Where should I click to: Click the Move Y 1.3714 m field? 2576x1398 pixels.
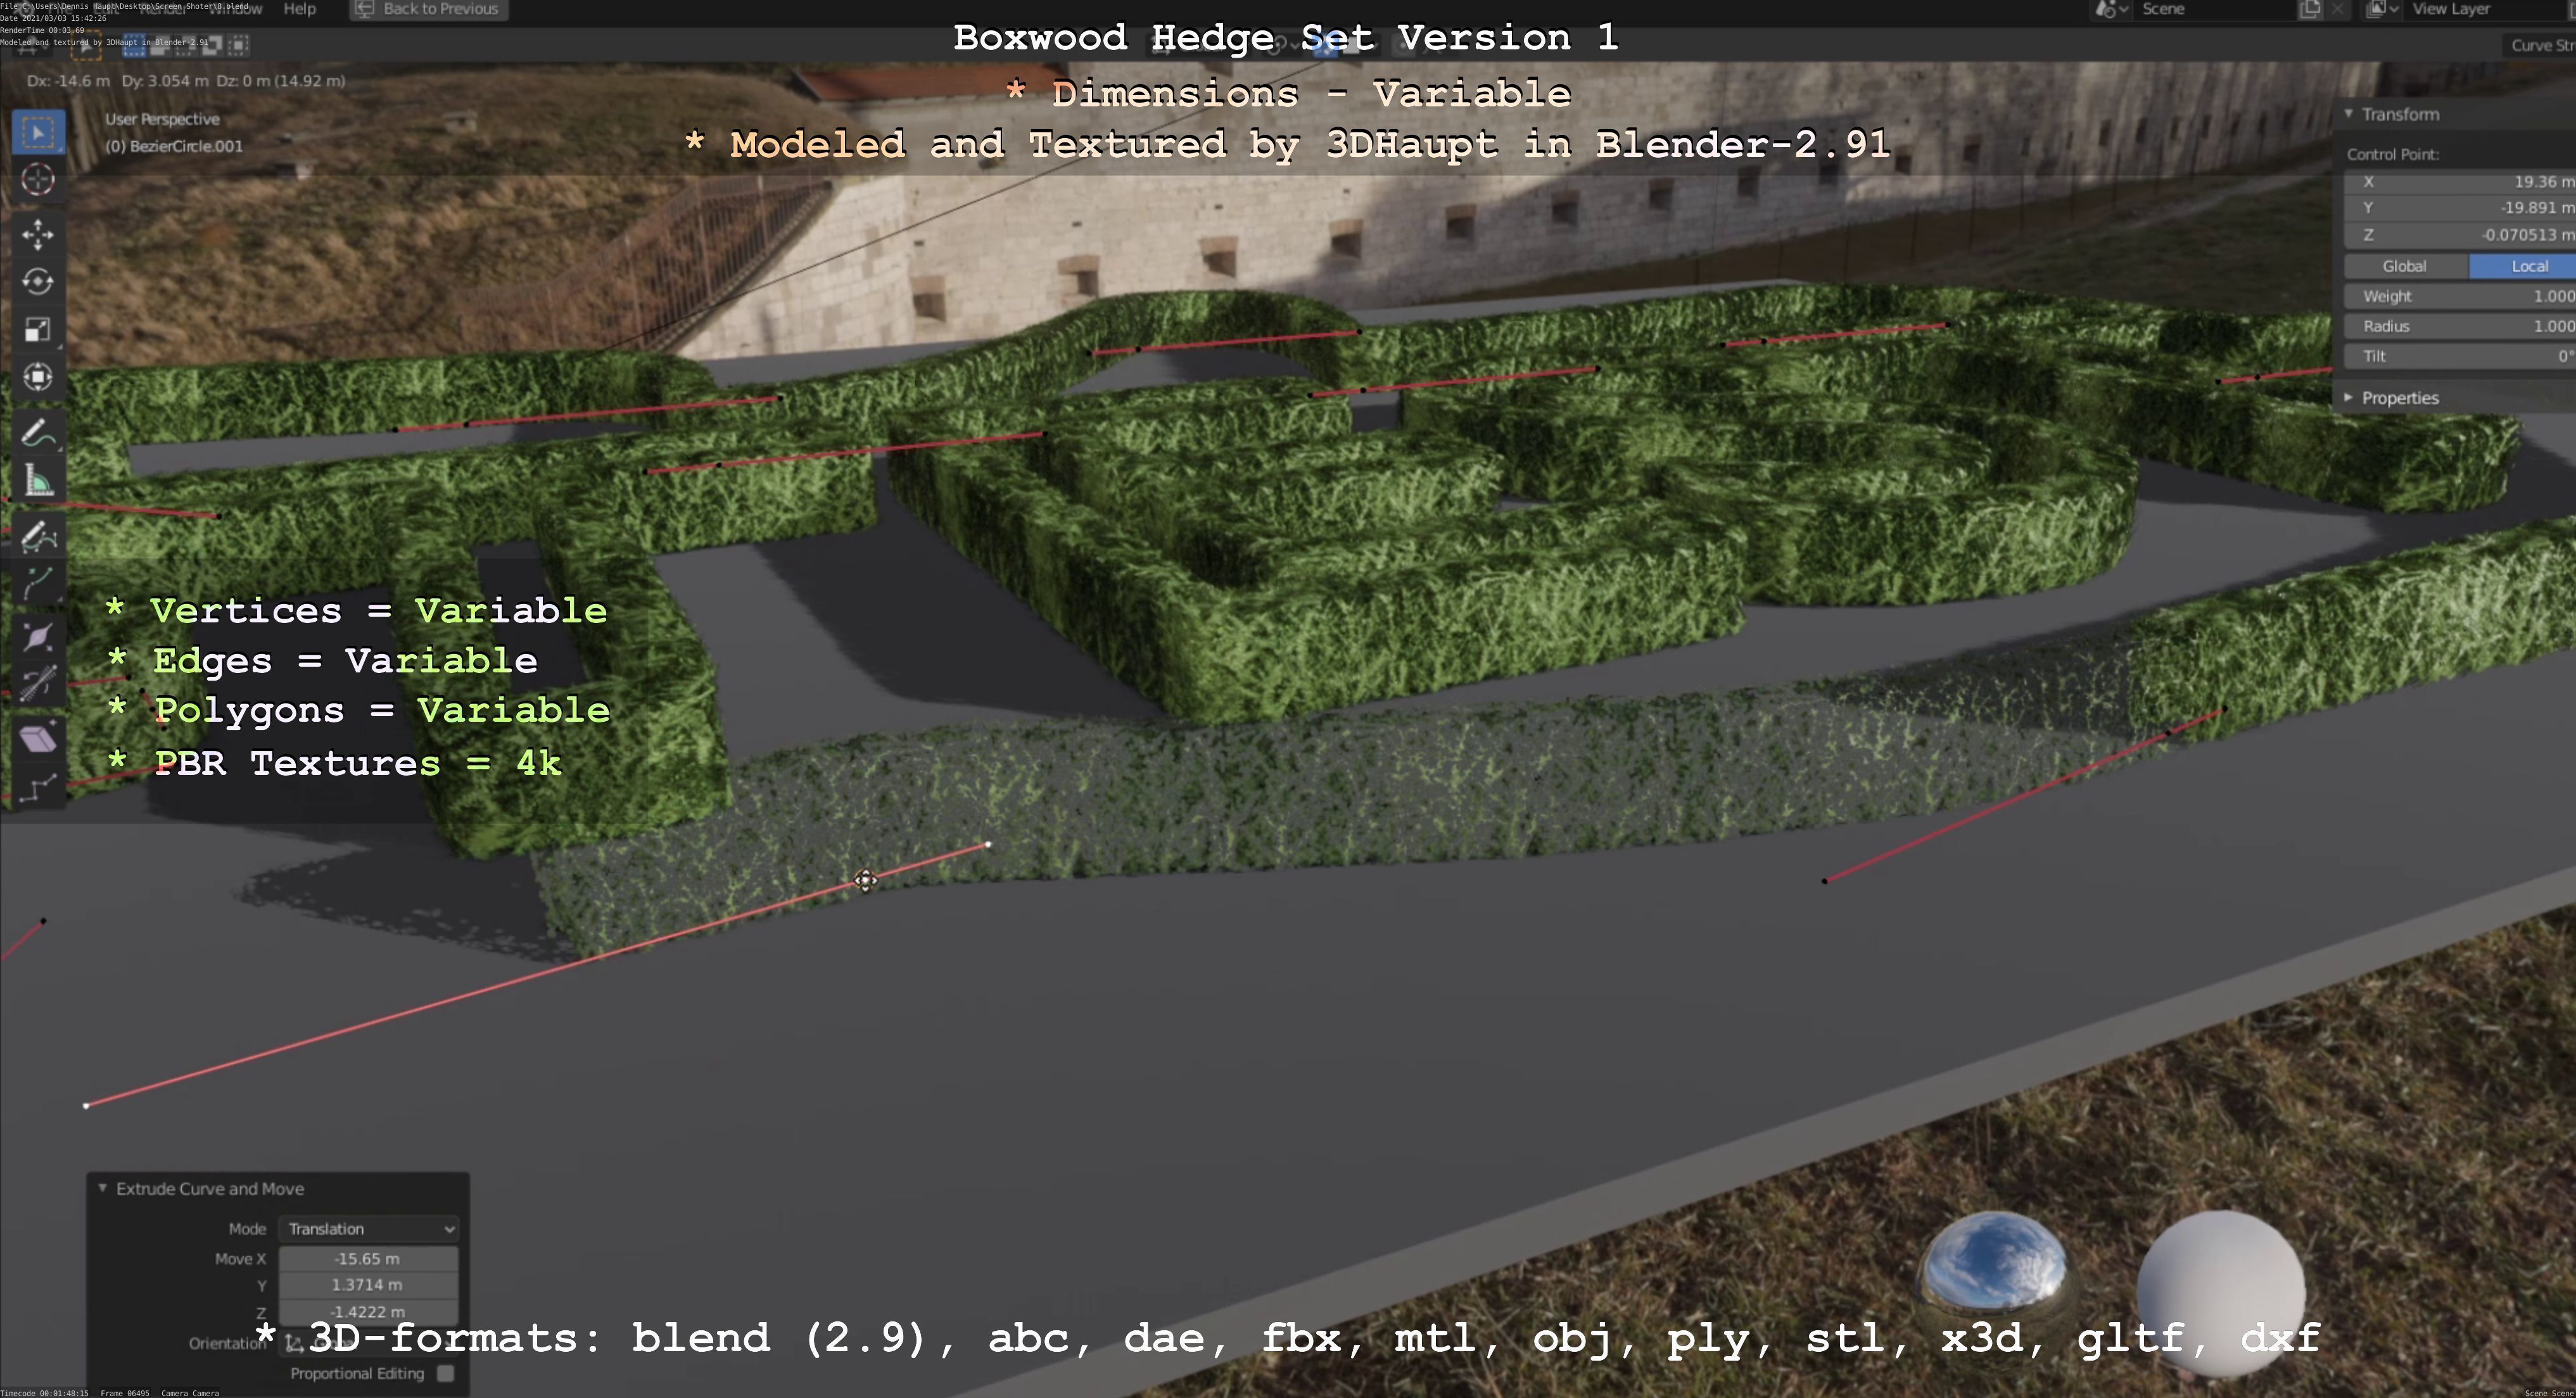(x=368, y=1284)
